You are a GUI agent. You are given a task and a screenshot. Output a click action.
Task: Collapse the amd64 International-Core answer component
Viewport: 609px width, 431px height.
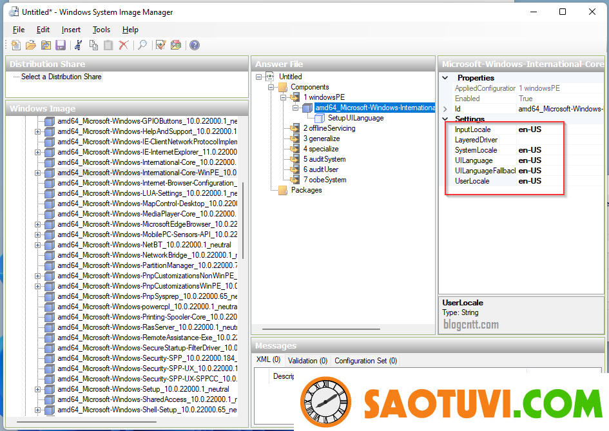click(x=295, y=108)
